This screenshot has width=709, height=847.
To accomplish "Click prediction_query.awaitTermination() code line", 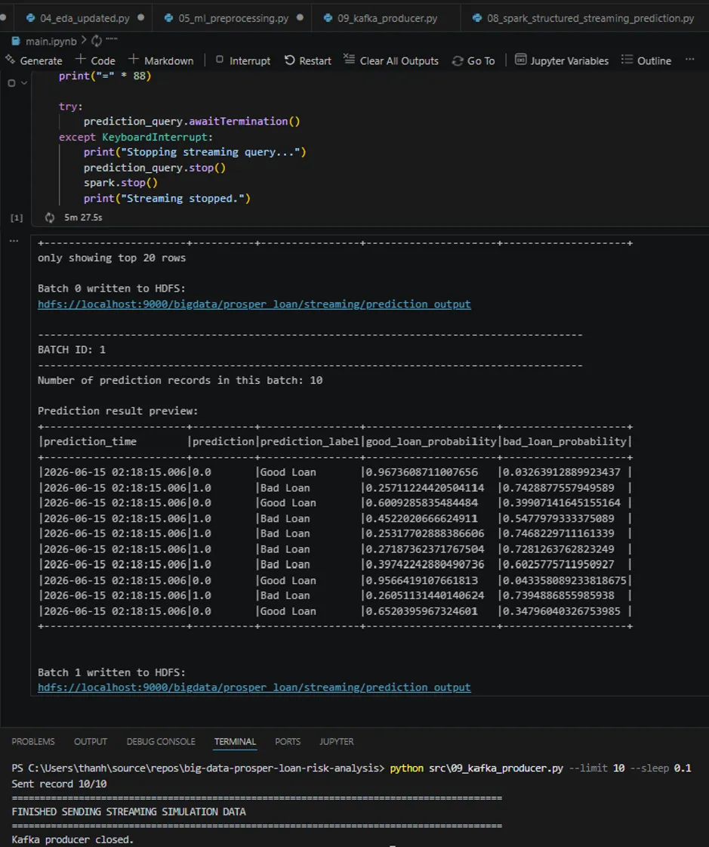I will (x=192, y=121).
